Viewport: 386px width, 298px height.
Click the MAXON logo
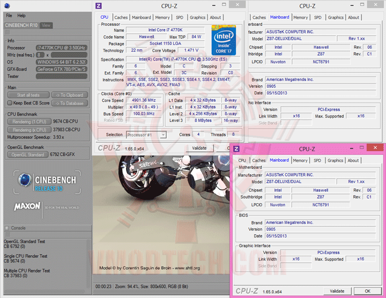click(x=27, y=206)
